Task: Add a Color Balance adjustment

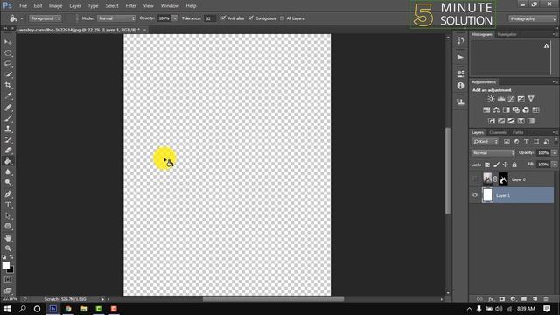Action: (x=496, y=110)
